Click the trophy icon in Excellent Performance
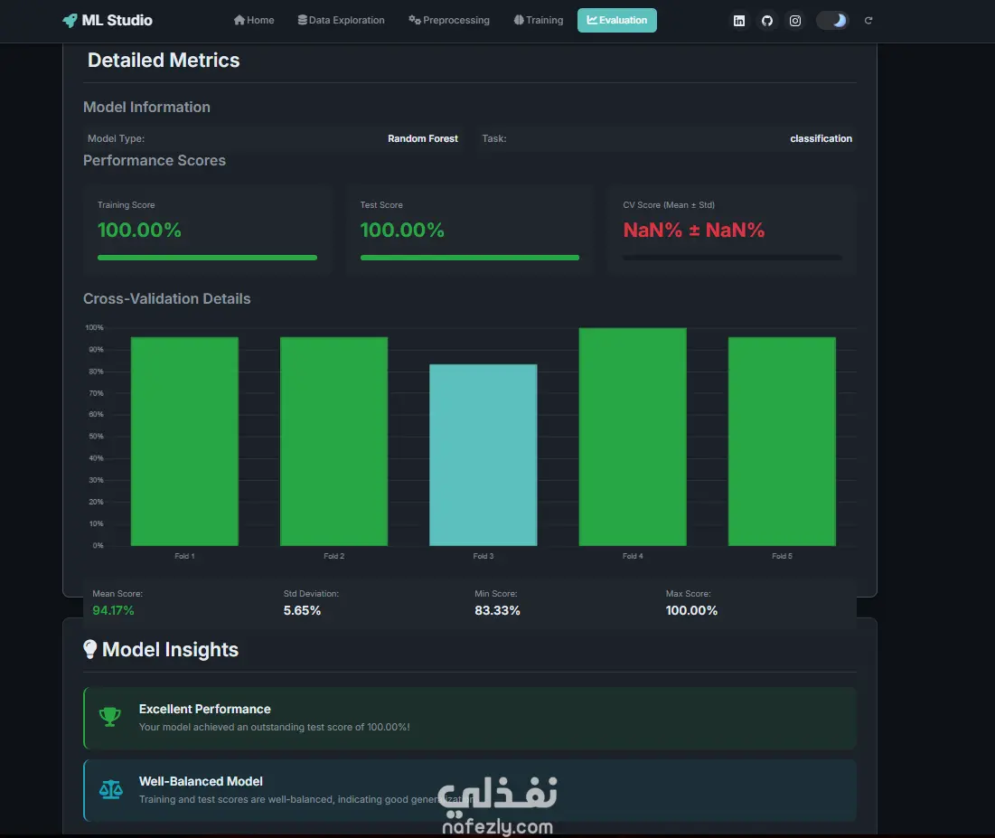 (109, 717)
